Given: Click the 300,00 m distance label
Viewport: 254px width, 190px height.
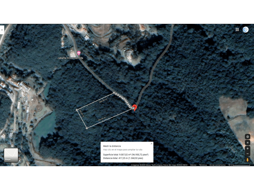Looking at the screenshot, I should [103, 101].
